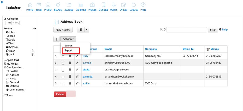The image size is (243, 111).
Task: Choose Search from the Actions menu
Action: click(x=68, y=46)
